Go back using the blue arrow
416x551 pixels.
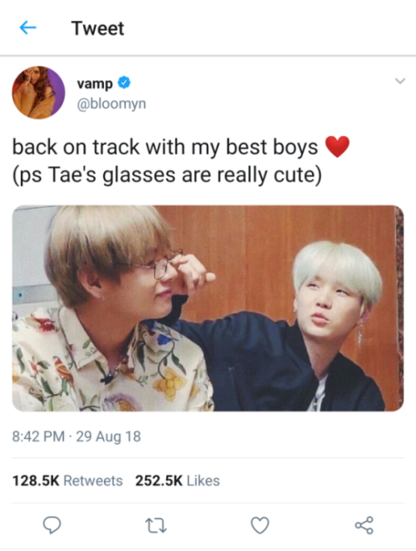[27, 27]
